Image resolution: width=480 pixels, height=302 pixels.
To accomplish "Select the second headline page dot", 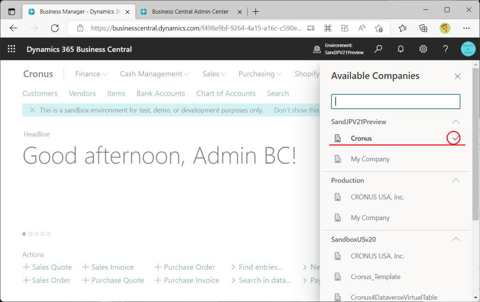I will point(30,234).
